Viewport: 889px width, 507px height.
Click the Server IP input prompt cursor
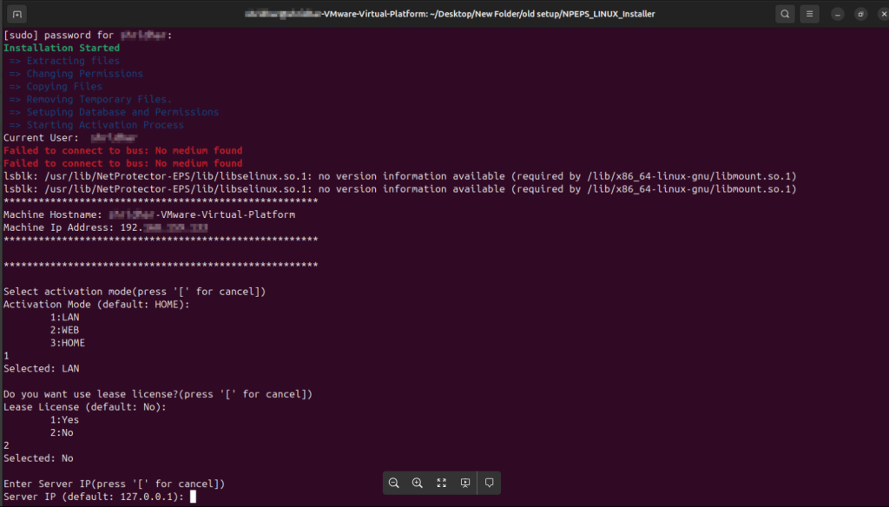(x=193, y=497)
